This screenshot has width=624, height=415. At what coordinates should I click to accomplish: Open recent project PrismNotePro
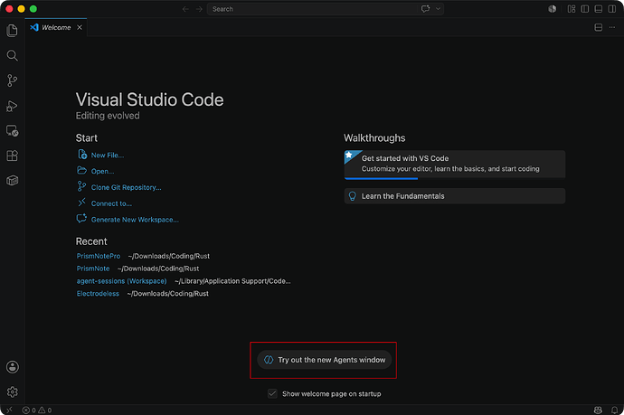(x=99, y=256)
